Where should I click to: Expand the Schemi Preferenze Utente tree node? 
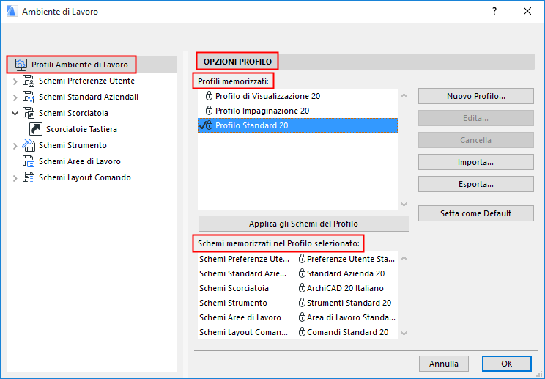[15, 81]
